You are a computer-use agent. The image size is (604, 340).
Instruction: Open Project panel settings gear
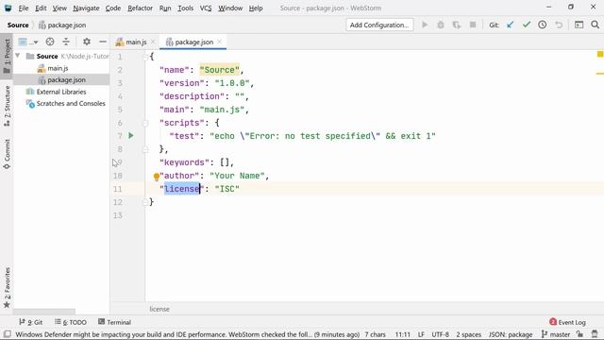pos(87,42)
